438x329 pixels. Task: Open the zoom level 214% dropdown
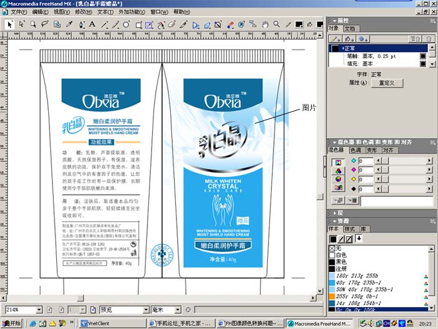39,310
